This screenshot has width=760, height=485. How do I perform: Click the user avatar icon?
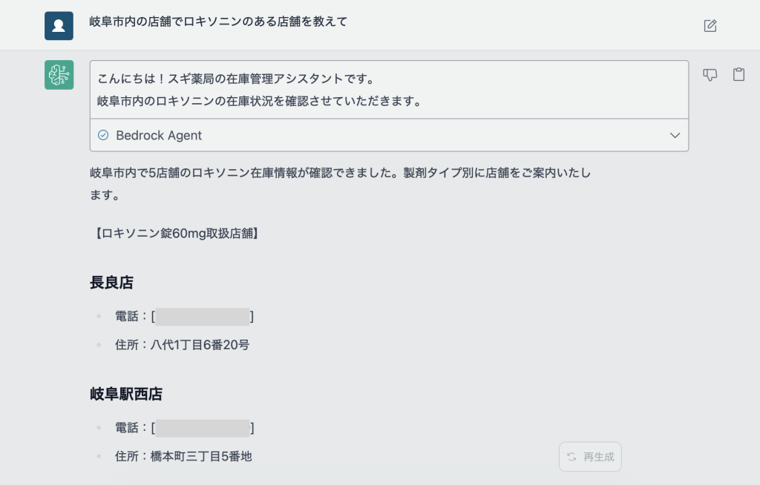click(59, 24)
